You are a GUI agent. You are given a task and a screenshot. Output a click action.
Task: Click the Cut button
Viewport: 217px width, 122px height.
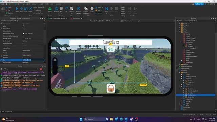pyautogui.click(x=8, y=10)
